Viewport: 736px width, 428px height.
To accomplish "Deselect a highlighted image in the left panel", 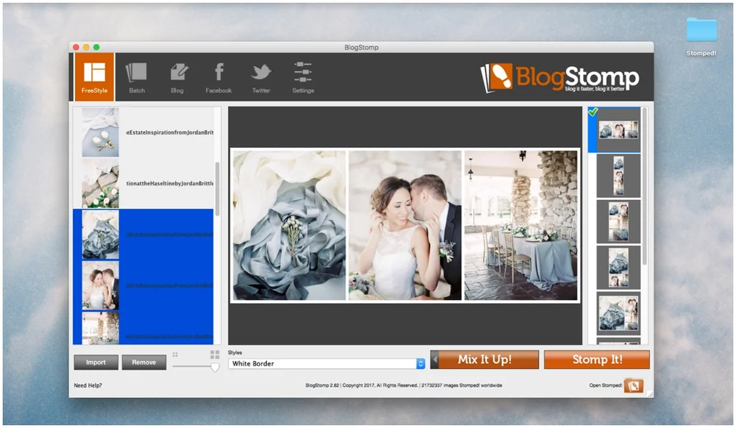I will pyautogui.click(x=144, y=235).
